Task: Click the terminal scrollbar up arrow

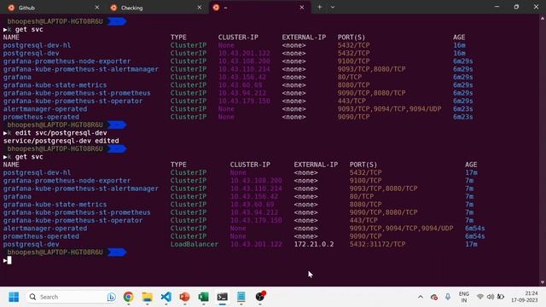Action: [x=543, y=18]
